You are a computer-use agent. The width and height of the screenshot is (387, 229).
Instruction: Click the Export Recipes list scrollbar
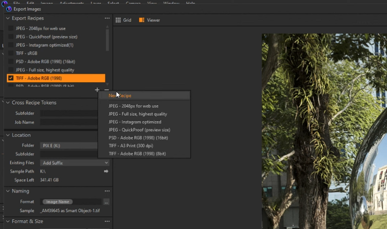[107, 40]
